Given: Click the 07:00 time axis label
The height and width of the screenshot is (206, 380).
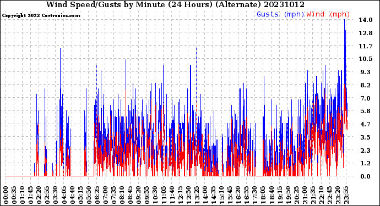Looking at the screenshot, I should (105, 195).
